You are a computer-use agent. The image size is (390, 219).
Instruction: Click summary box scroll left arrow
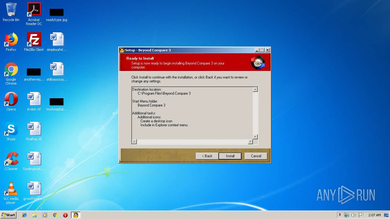pyautogui.click(x=134, y=142)
